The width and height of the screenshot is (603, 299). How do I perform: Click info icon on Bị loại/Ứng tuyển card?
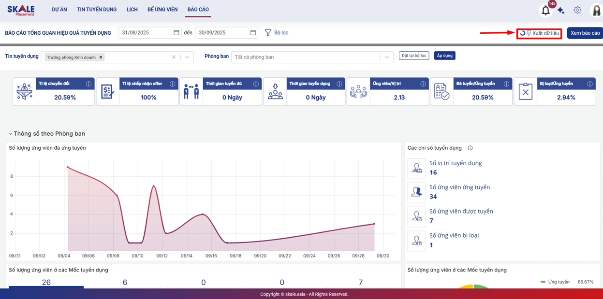click(589, 84)
